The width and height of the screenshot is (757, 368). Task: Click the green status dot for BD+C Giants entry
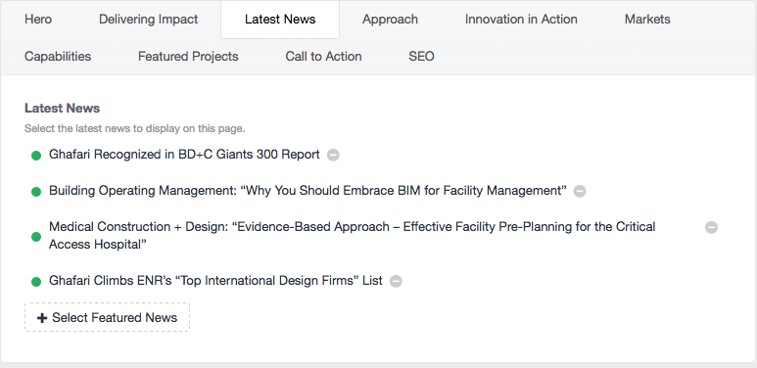36,156
